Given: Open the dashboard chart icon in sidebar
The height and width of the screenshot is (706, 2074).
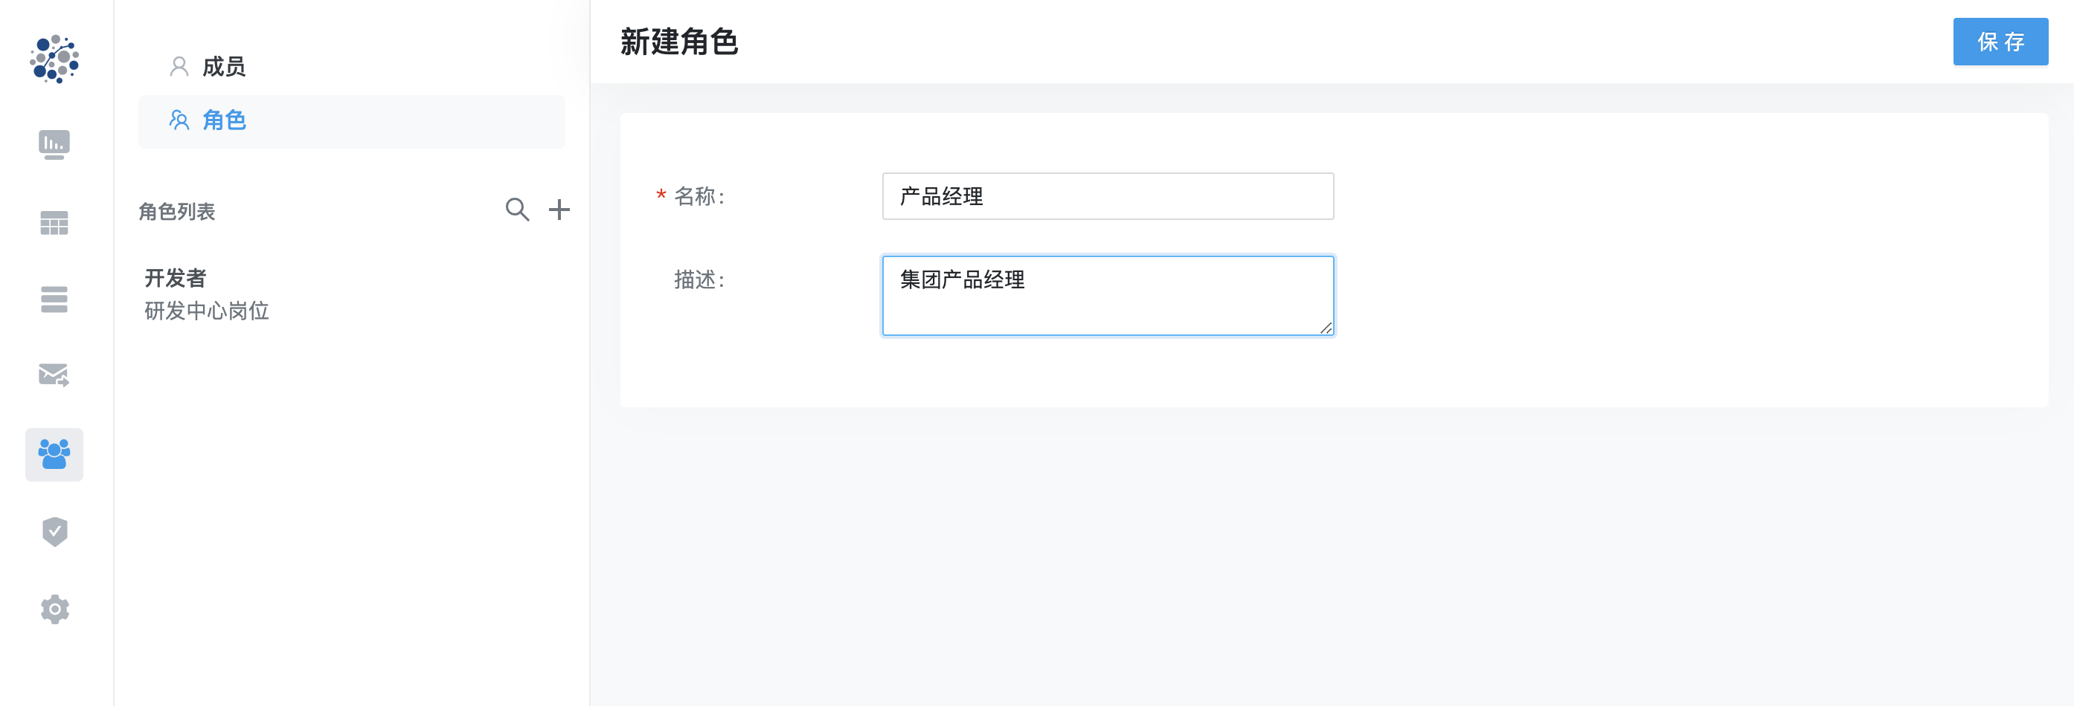Looking at the screenshot, I should (x=54, y=145).
